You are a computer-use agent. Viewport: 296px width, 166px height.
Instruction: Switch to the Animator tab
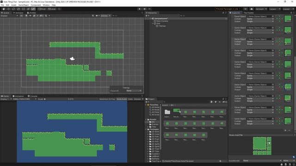(x=18, y=13)
